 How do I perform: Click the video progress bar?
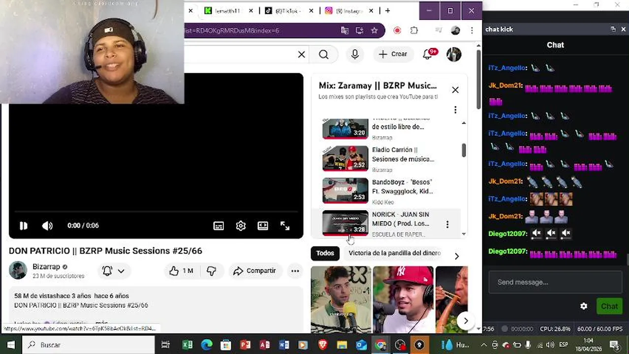tap(156, 212)
